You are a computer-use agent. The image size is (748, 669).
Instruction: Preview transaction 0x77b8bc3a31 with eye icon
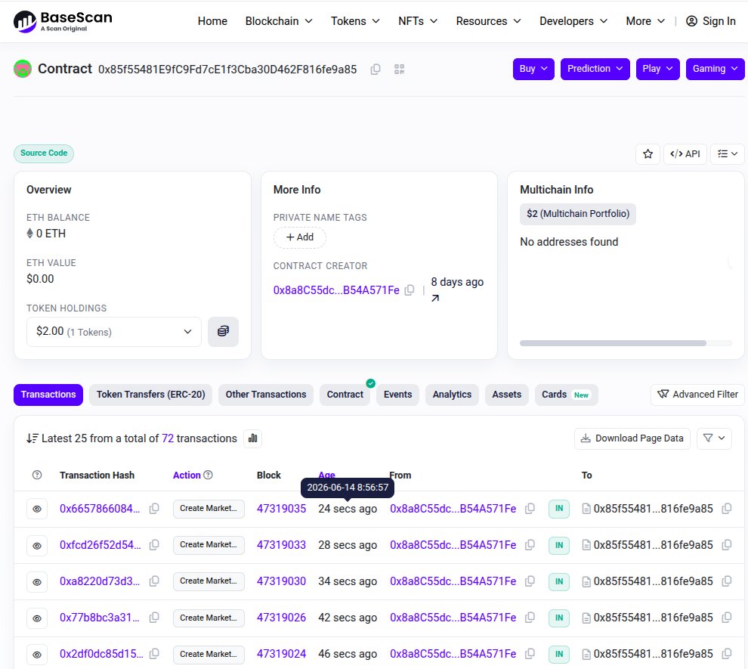tap(37, 618)
